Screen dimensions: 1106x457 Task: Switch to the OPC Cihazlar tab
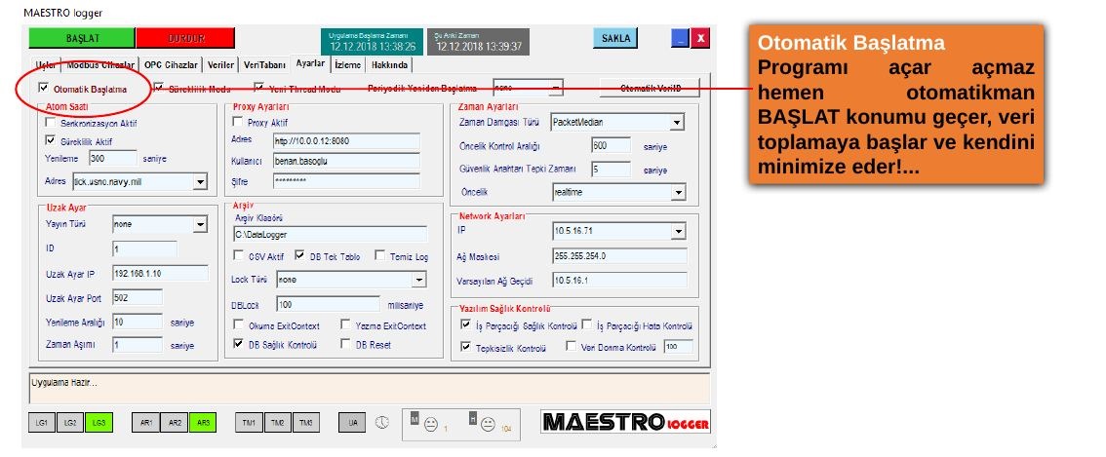(171, 65)
